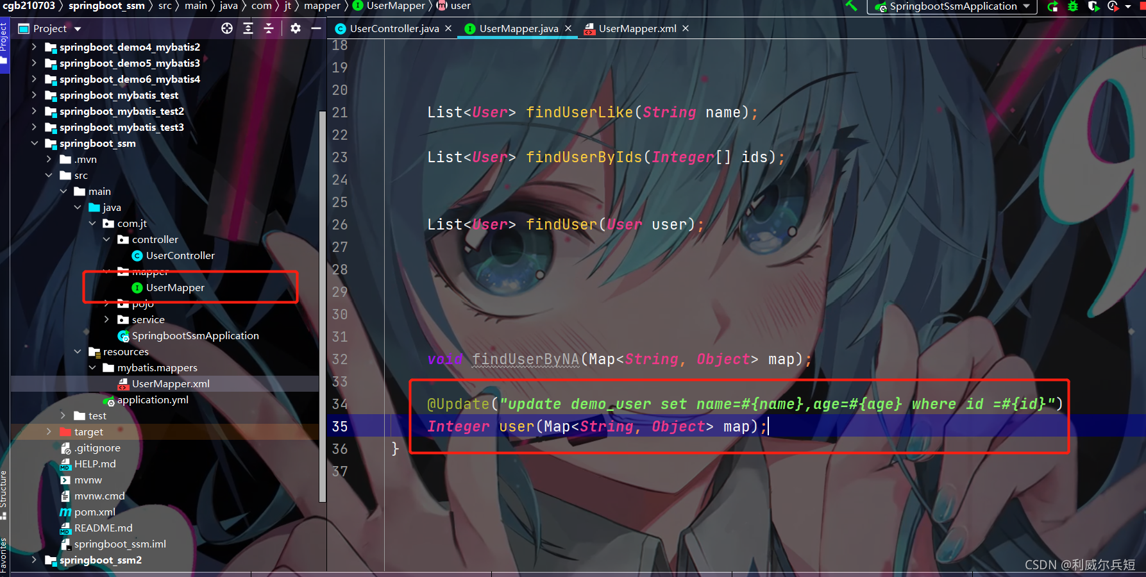Open the mapper breadcrumb in navigation bar
Viewport: 1146px width, 577px height.
[322, 6]
